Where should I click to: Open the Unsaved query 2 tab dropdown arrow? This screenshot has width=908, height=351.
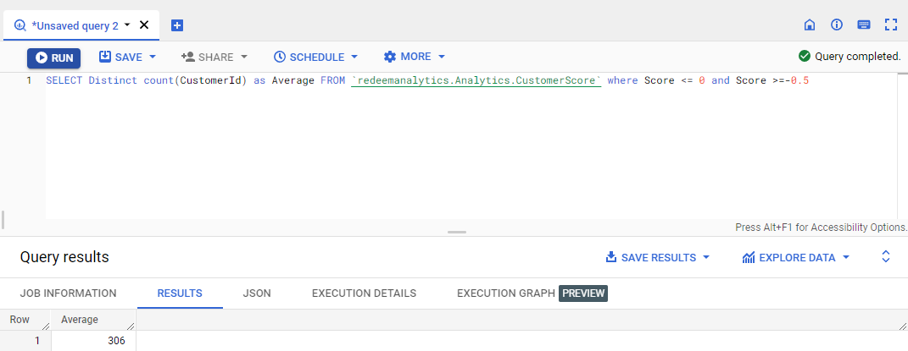127,25
